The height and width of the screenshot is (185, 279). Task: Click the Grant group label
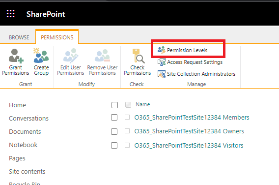[26, 84]
